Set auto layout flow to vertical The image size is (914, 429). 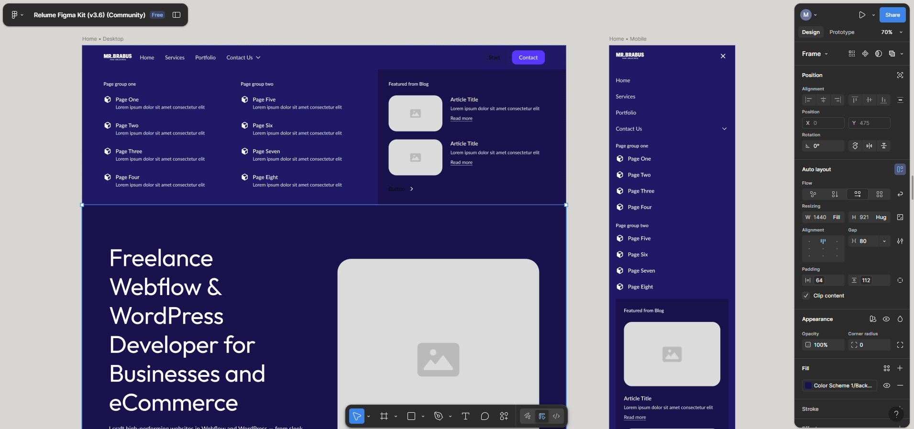point(835,194)
